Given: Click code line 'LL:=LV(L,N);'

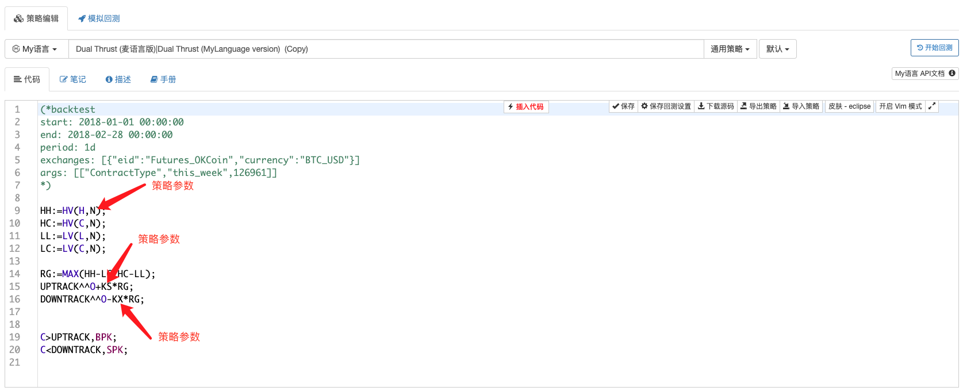Looking at the screenshot, I should [x=73, y=236].
